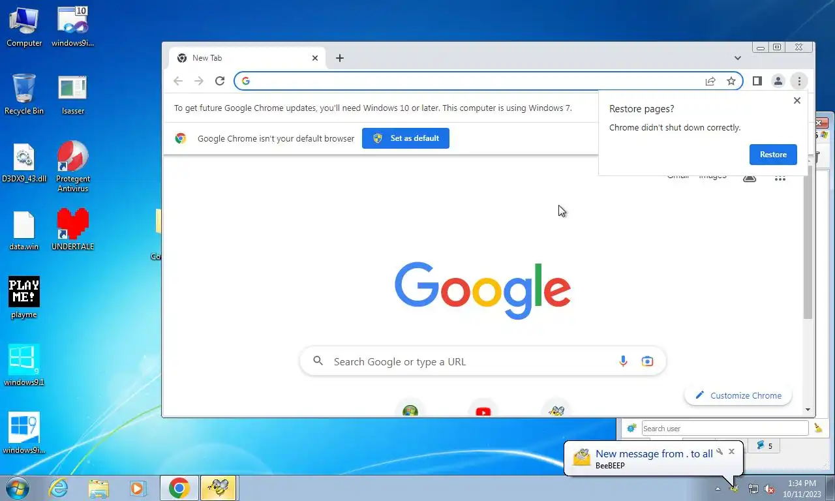Viewport: 835px width, 501px height.
Task: Open a new tab with plus
Action: pyautogui.click(x=340, y=58)
